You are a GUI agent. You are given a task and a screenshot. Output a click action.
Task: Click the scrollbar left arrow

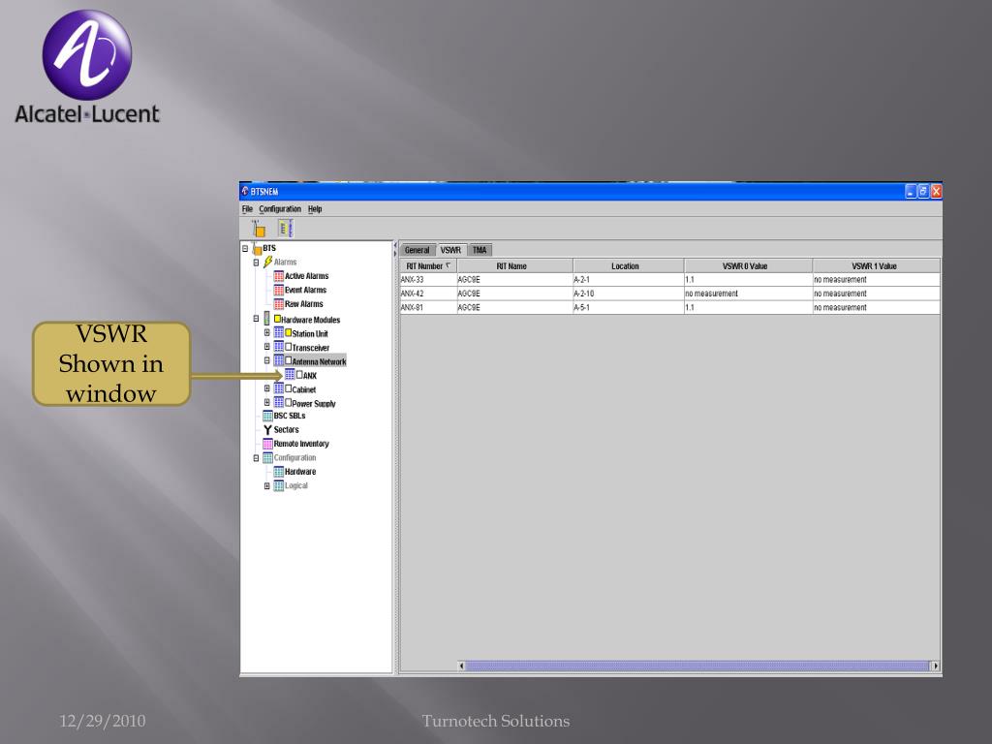click(461, 666)
